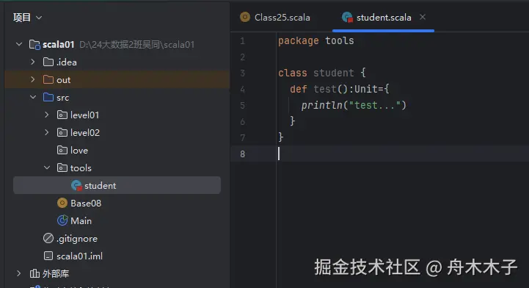Viewport: 529px width, 288px height.
Task: Select the student.scala tab
Action: click(x=384, y=17)
